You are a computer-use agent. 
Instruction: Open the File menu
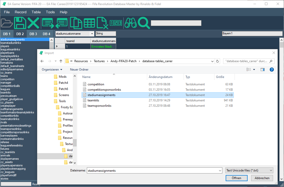[x=7, y=12]
